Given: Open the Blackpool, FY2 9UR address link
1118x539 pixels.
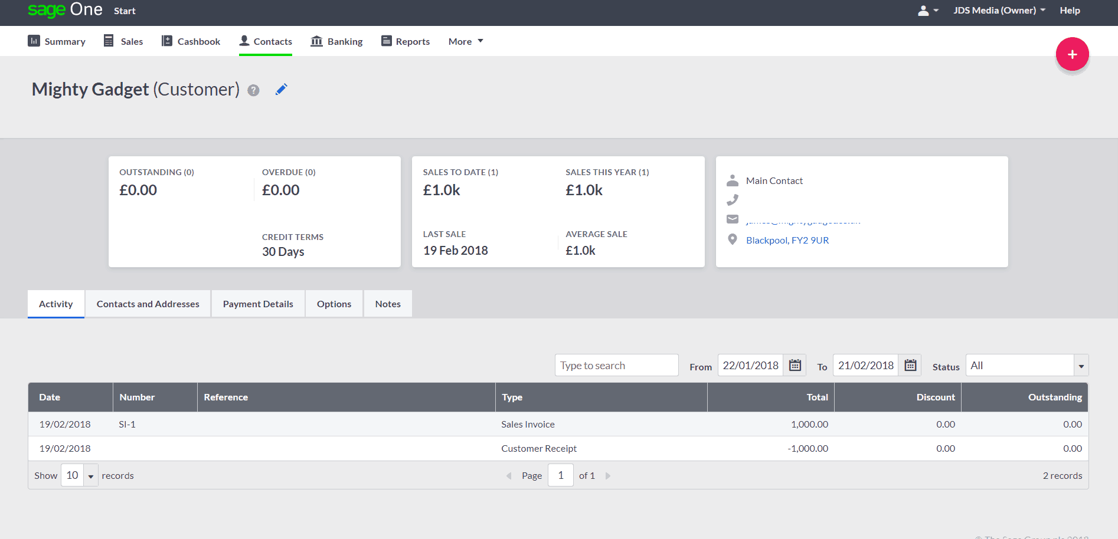Looking at the screenshot, I should point(787,240).
